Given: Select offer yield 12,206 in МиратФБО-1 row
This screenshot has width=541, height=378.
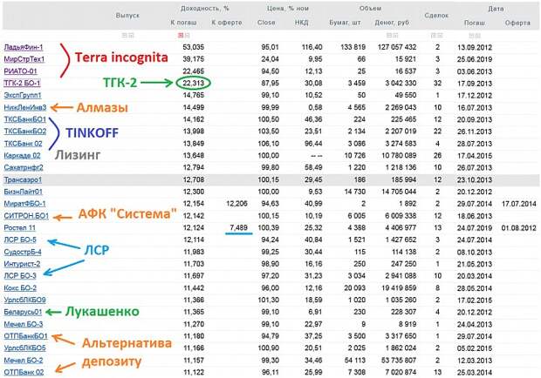Looking at the screenshot, I should click(236, 204).
